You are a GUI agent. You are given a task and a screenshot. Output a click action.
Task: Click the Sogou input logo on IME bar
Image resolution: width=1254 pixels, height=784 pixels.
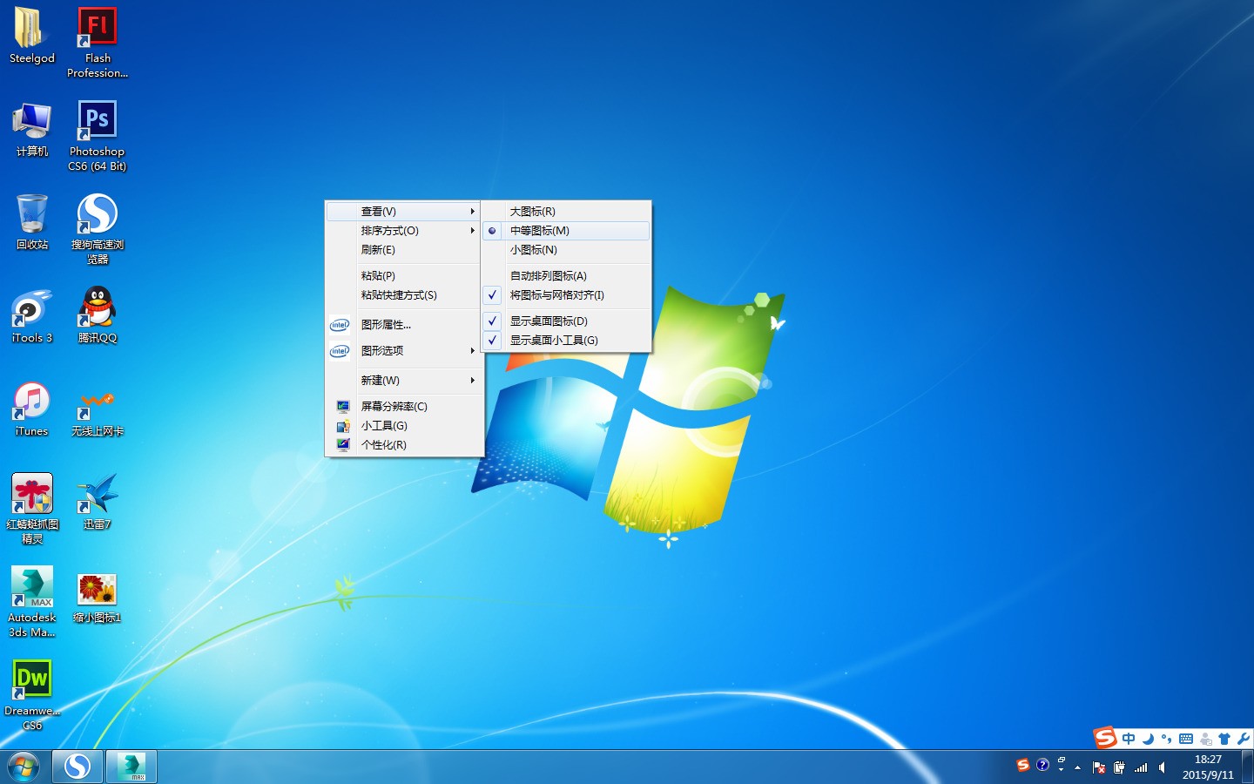[x=1105, y=738]
